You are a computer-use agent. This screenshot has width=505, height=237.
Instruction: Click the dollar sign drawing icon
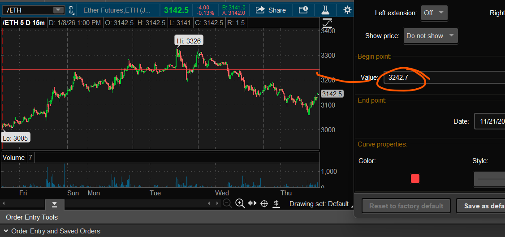(x=276, y=203)
